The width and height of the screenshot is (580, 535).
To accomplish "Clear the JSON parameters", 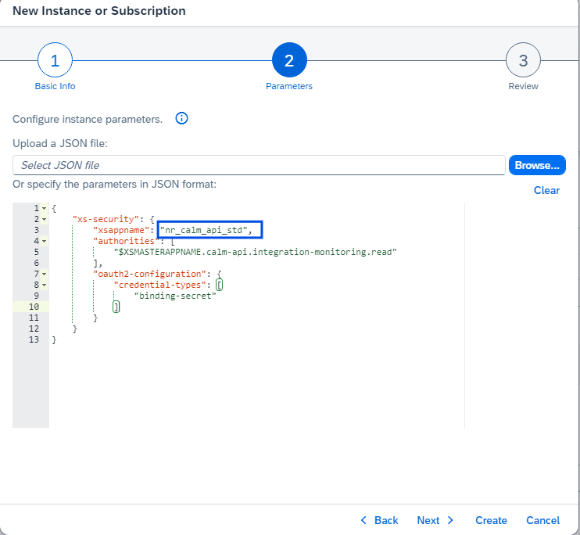I will tap(546, 190).
